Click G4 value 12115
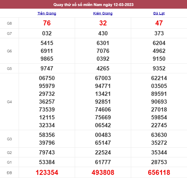187x178 pixels. click(x=47, y=117)
